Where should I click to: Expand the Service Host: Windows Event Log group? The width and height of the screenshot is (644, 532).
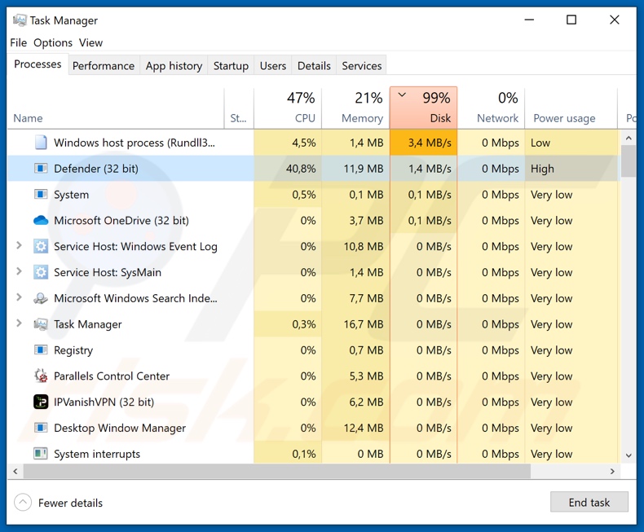[19, 246]
